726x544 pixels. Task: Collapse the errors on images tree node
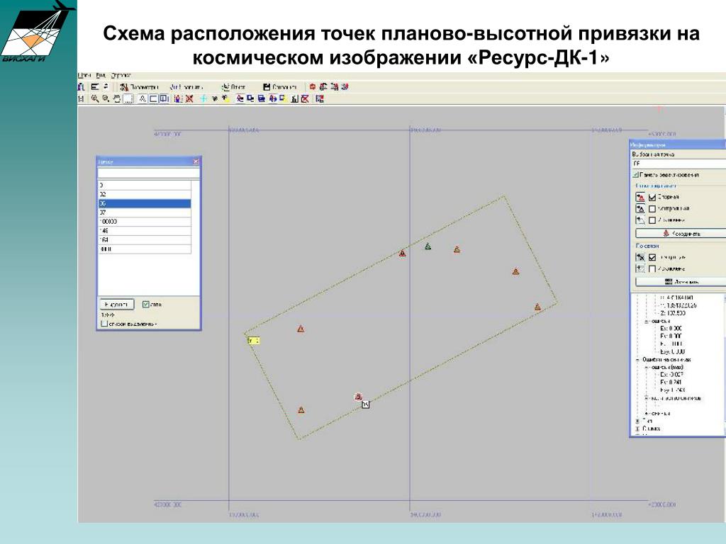click(637, 360)
